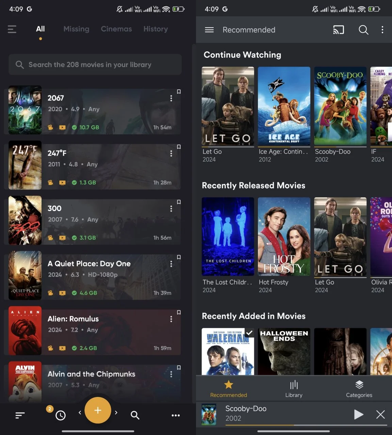Screen dimensions: 392x435
Task: Click the green downloaded checkmark for 2067
Action: click(x=74, y=127)
